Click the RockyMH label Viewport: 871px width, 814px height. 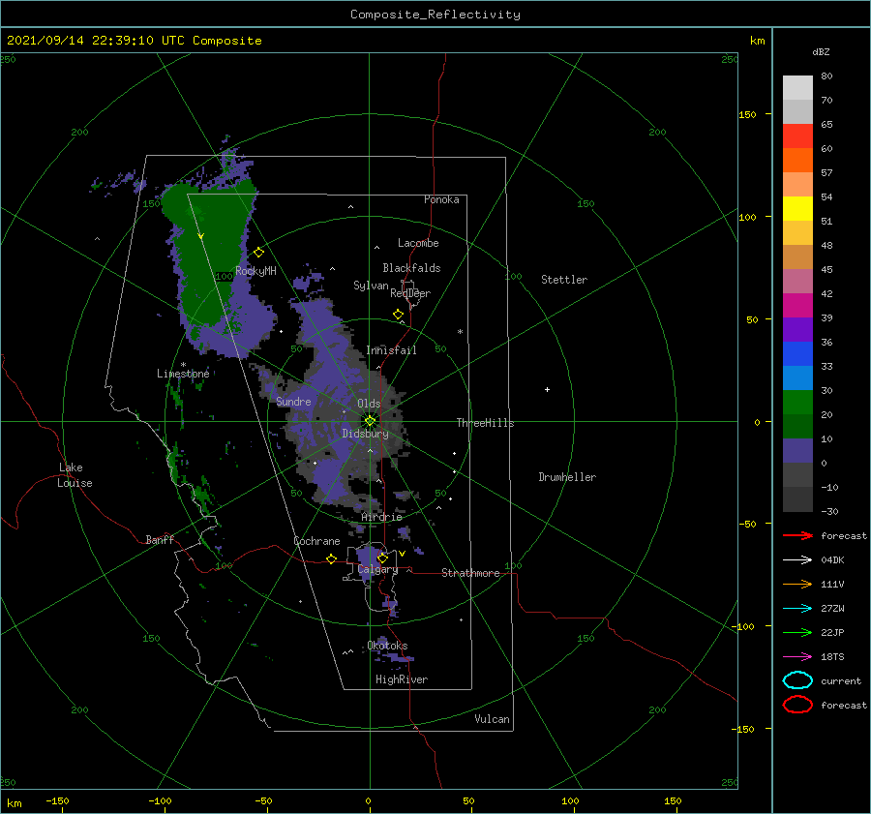(255, 271)
